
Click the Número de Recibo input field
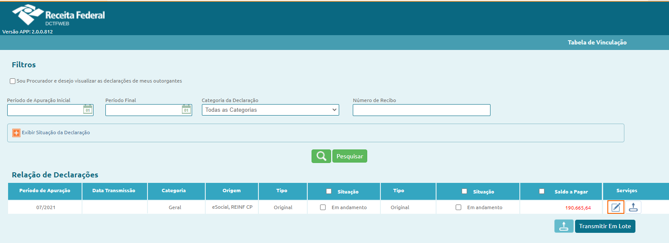tap(421, 110)
